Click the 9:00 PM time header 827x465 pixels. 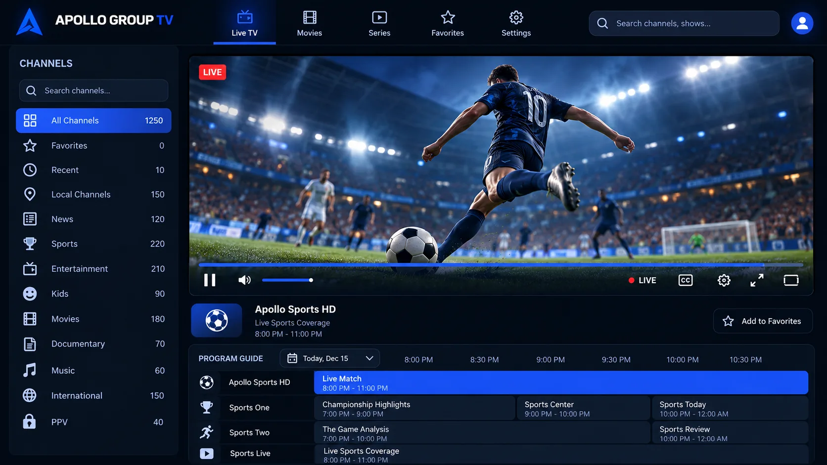click(551, 360)
